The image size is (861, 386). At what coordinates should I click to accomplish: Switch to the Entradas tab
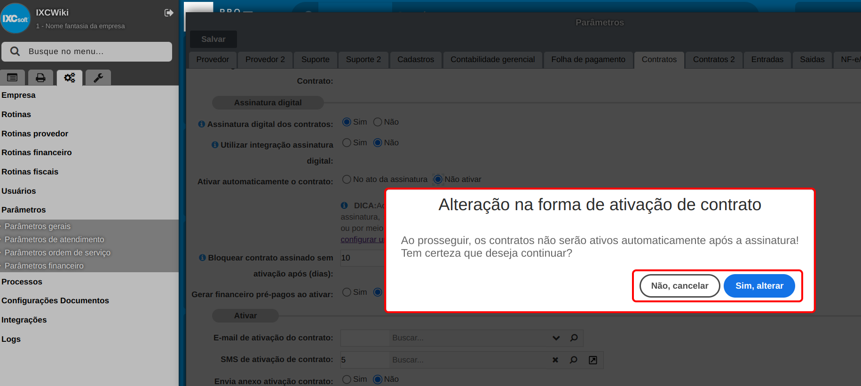tap(767, 60)
